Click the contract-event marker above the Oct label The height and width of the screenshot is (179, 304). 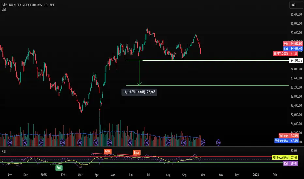pos(203,143)
